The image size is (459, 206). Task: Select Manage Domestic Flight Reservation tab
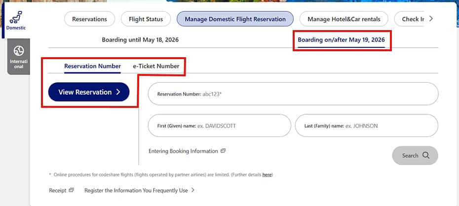click(235, 19)
